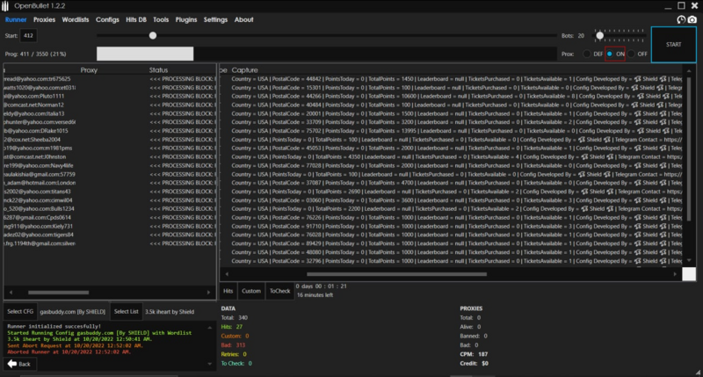
Task: Switch to the Custom tab
Action: pos(251,291)
